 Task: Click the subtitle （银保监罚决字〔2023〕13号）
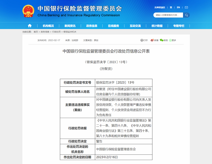[106, 62]
